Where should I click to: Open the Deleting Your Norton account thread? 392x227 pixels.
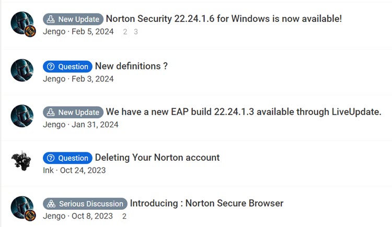point(157,158)
